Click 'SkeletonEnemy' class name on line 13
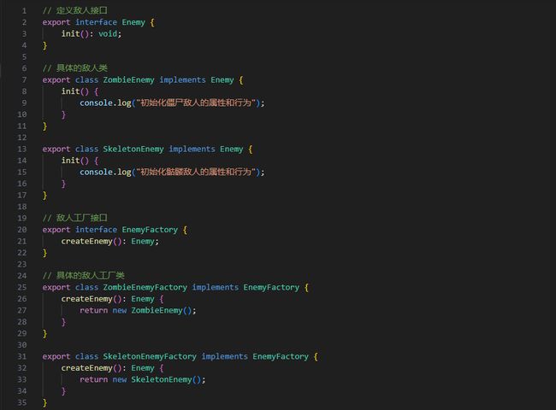 pyautogui.click(x=133, y=149)
